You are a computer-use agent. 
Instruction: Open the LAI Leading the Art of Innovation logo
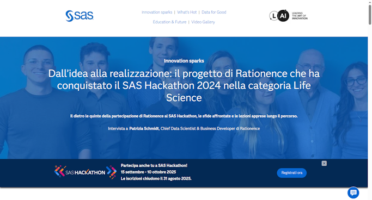(x=288, y=16)
